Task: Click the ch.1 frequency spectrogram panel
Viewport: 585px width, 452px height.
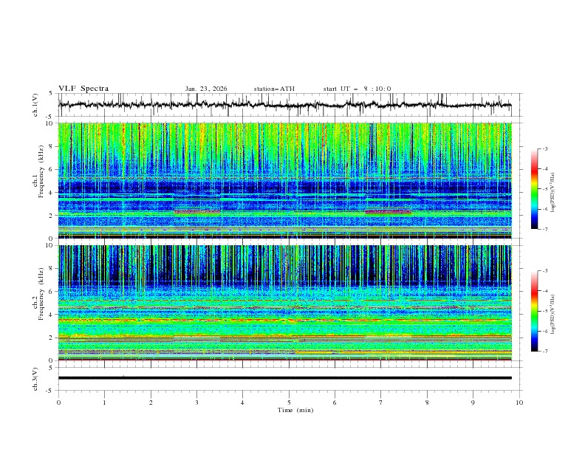Action: 284,180
